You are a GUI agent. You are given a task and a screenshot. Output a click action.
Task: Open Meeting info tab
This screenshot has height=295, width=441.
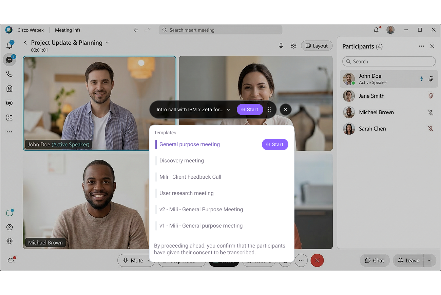tap(68, 30)
